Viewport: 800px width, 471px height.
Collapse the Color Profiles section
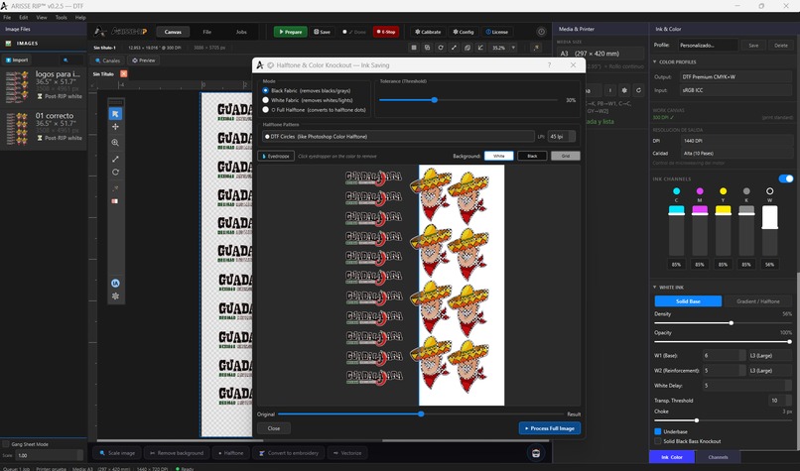point(655,62)
